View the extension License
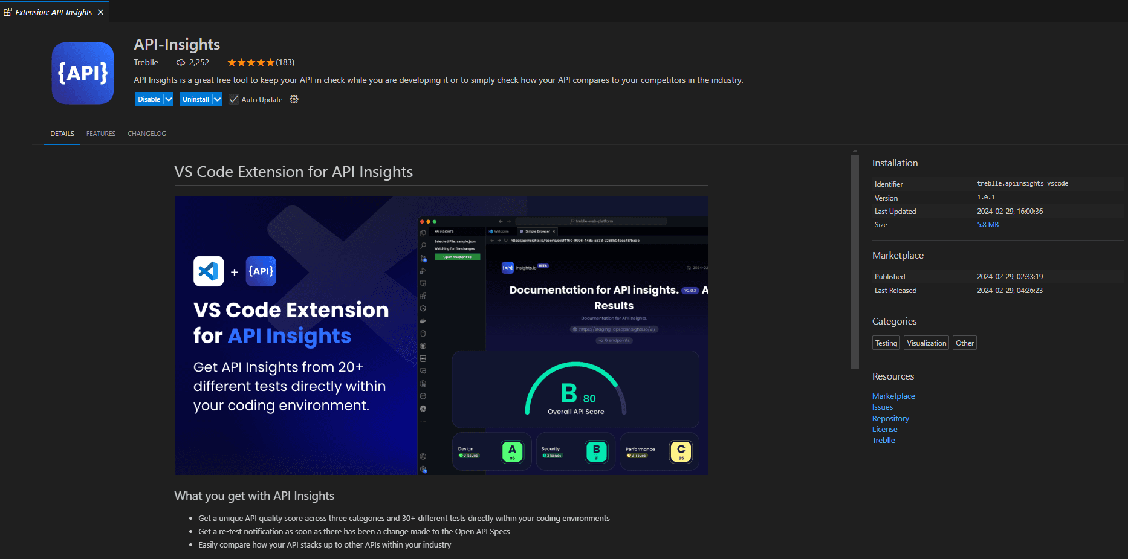 tap(884, 428)
